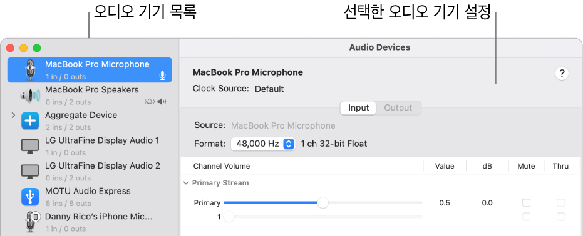This screenshot has height=236, width=583.
Task: Toggle Mute checkbox for channel 1
Action: click(x=526, y=217)
